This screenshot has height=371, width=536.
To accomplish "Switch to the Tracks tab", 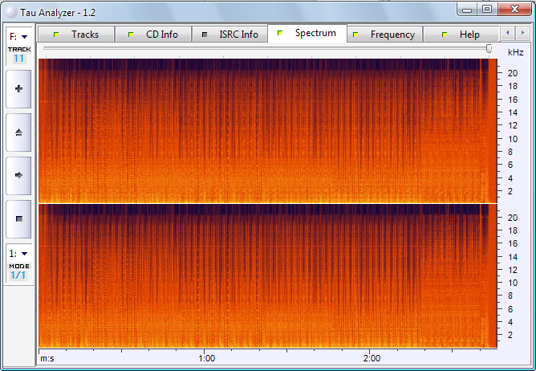I will [x=76, y=35].
